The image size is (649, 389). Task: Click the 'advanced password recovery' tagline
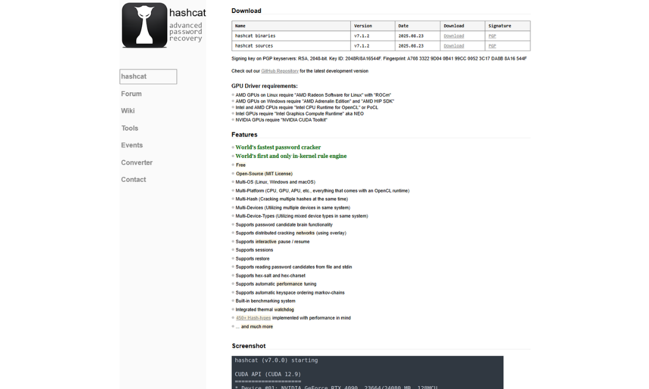point(186,32)
